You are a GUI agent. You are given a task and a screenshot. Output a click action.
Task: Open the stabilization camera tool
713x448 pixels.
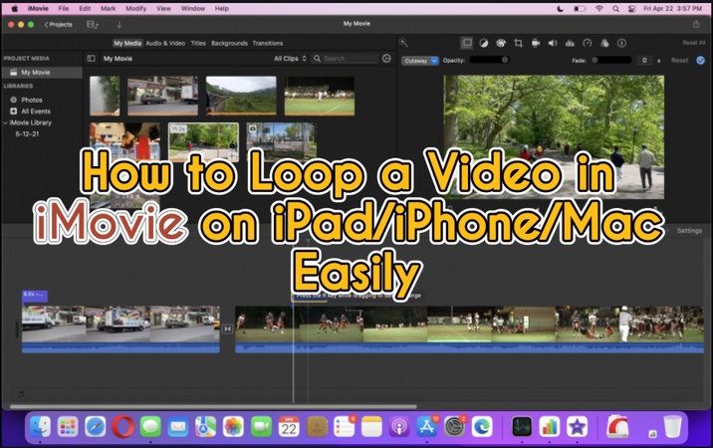coord(536,43)
